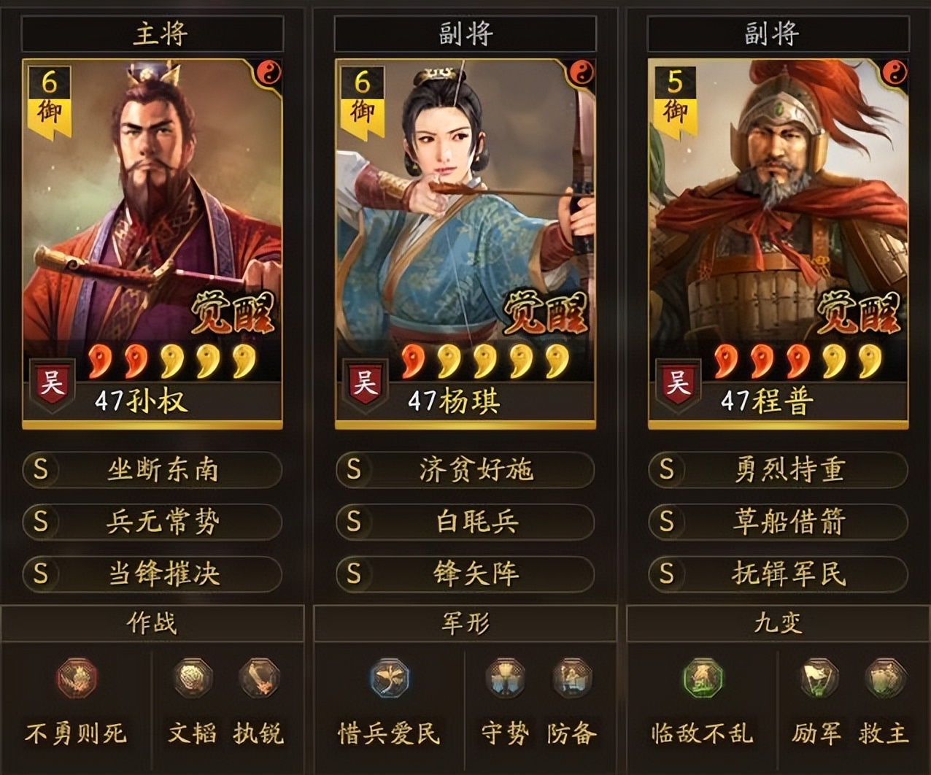This screenshot has width=931, height=775.
Task: Select the 不勇则死 red skill icon
Action: [77, 679]
